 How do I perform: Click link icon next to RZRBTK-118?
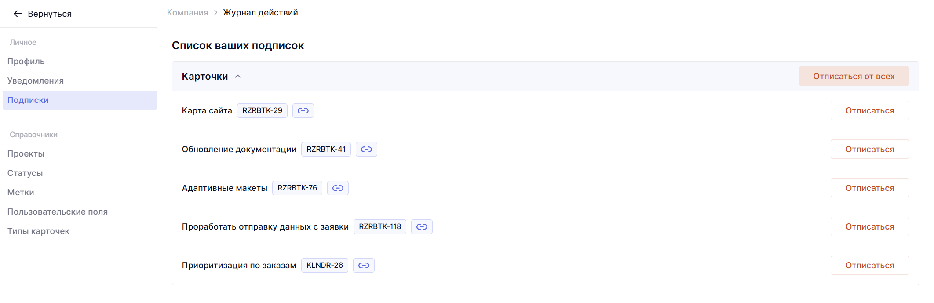tap(422, 227)
